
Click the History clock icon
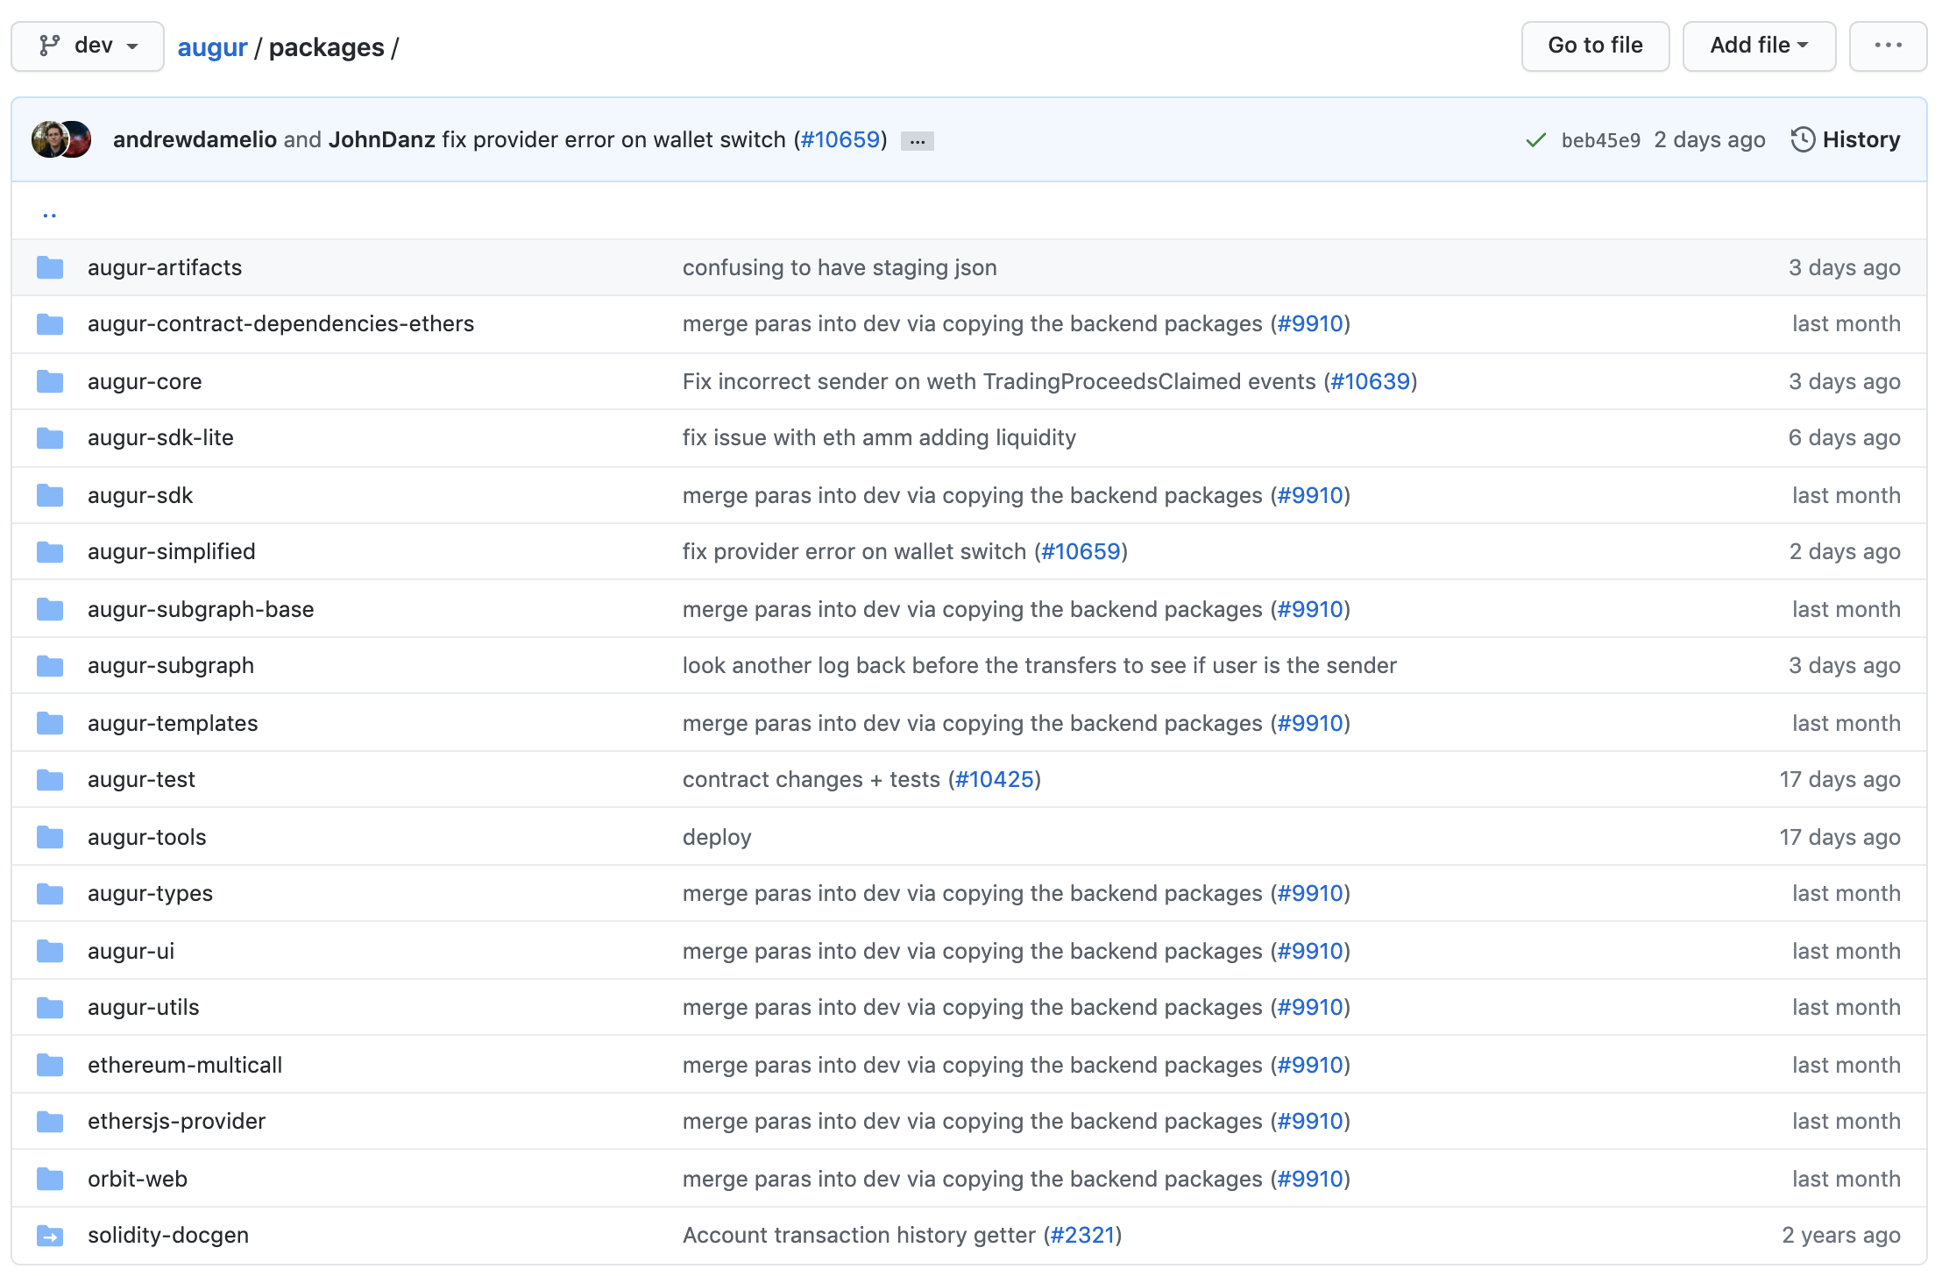click(1803, 139)
